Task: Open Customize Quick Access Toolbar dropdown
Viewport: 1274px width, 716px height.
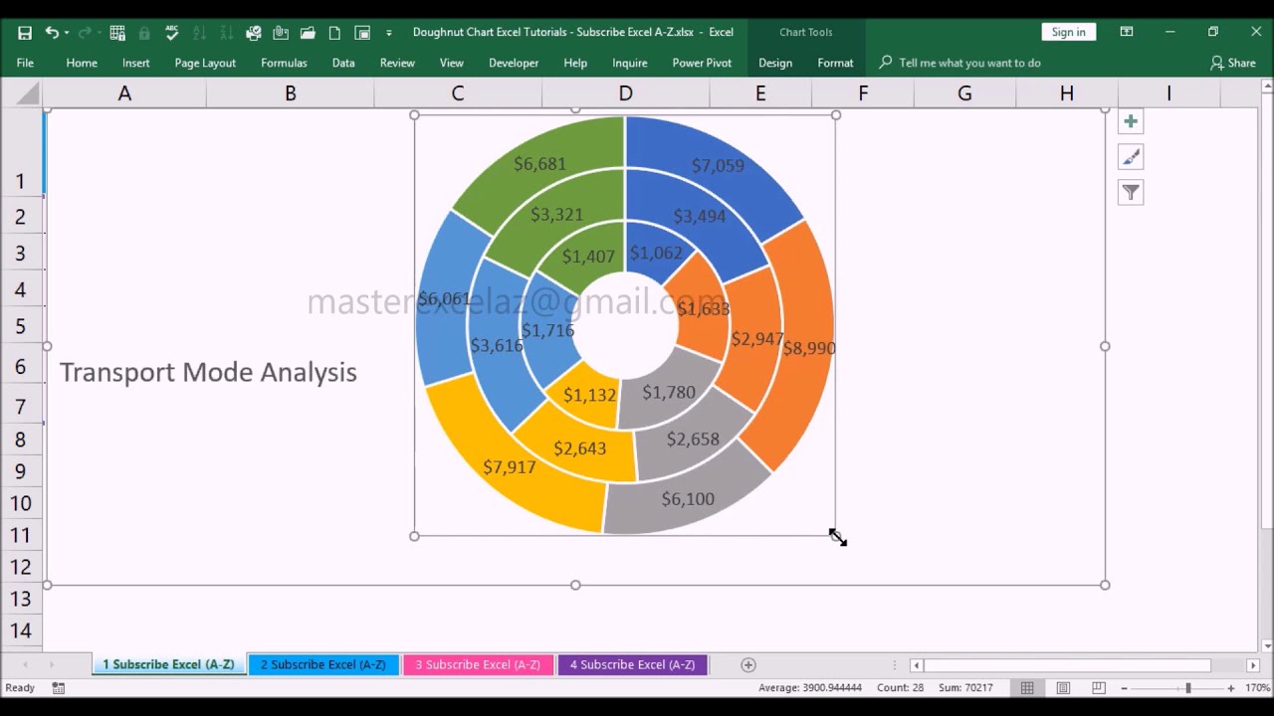Action: [388, 33]
